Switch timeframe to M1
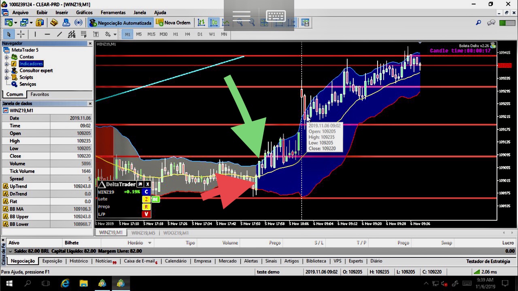The width and height of the screenshot is (518, 291). click(128, 34)
